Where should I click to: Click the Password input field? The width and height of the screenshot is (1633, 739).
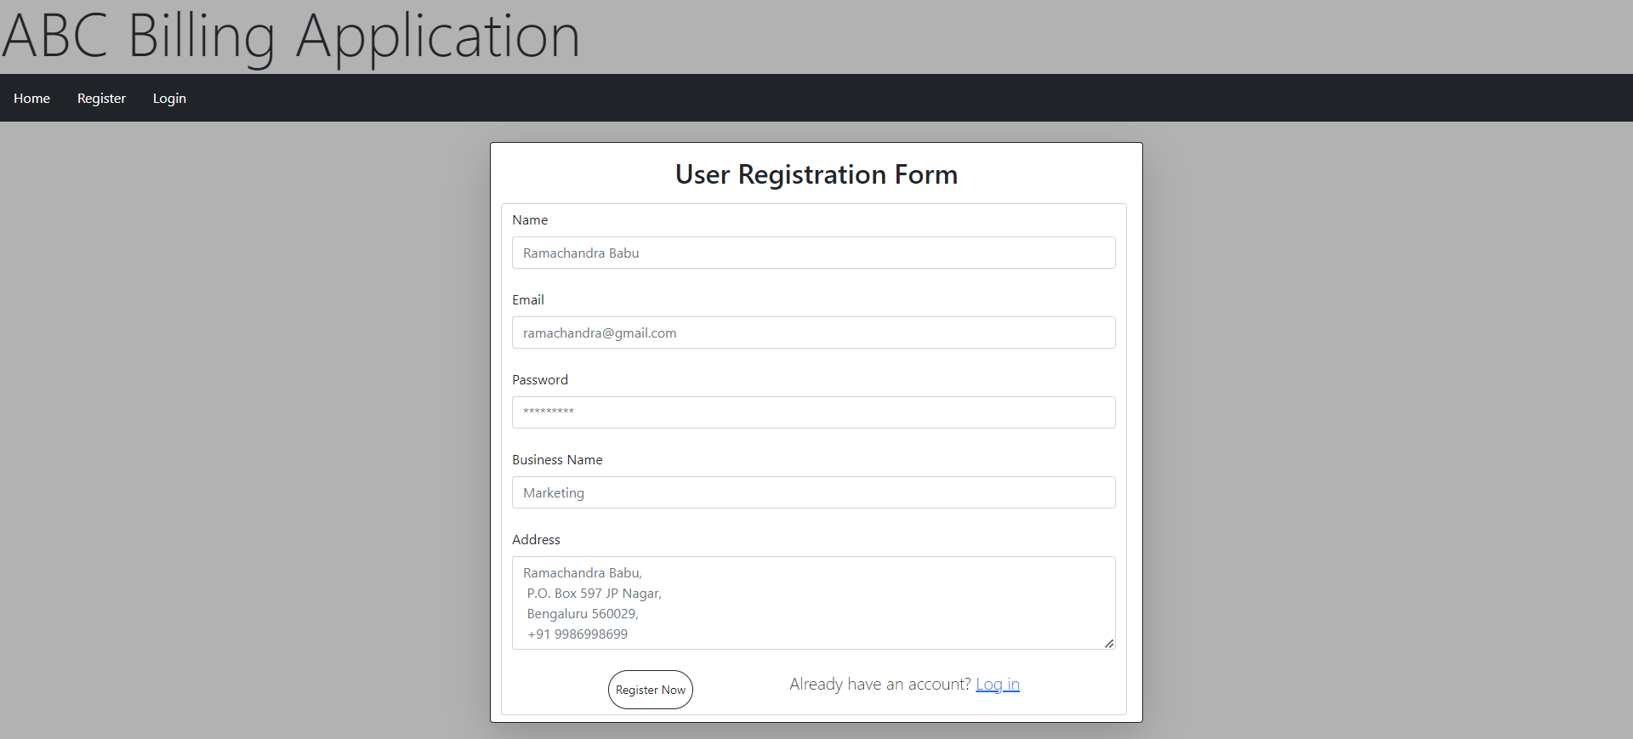coord(813,412)
